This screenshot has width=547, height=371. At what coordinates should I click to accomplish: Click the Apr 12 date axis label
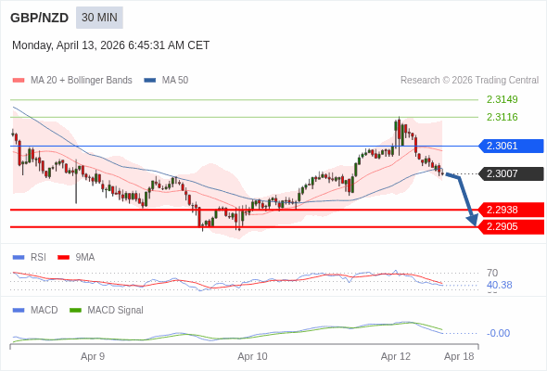396,357
